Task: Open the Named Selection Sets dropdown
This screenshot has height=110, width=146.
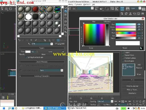Action: pos(92,8)
